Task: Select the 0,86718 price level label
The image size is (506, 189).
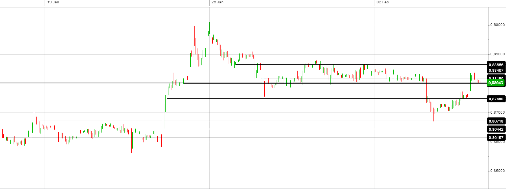Action: [x=496, y=121]
